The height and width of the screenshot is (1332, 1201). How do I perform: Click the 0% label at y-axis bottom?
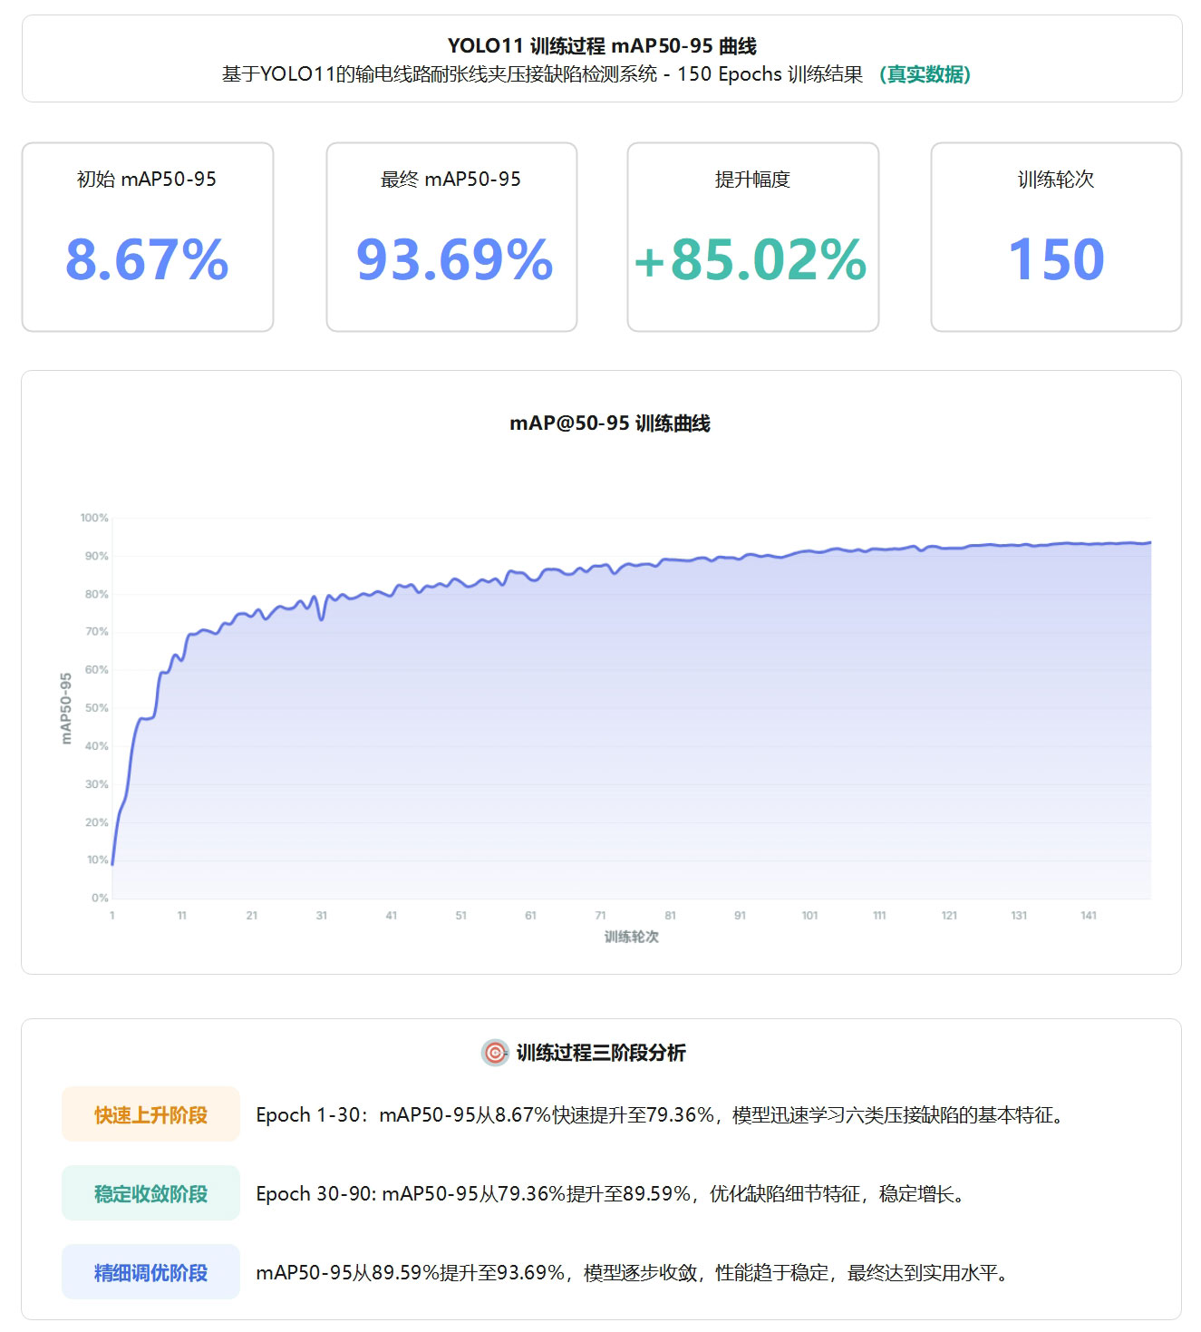tap(100, 898)
